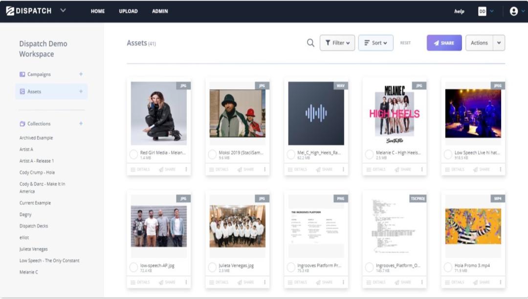Open the more options menu for Red Girl Media card
Screen dimensions: 528x299
(x=186, y=169)
